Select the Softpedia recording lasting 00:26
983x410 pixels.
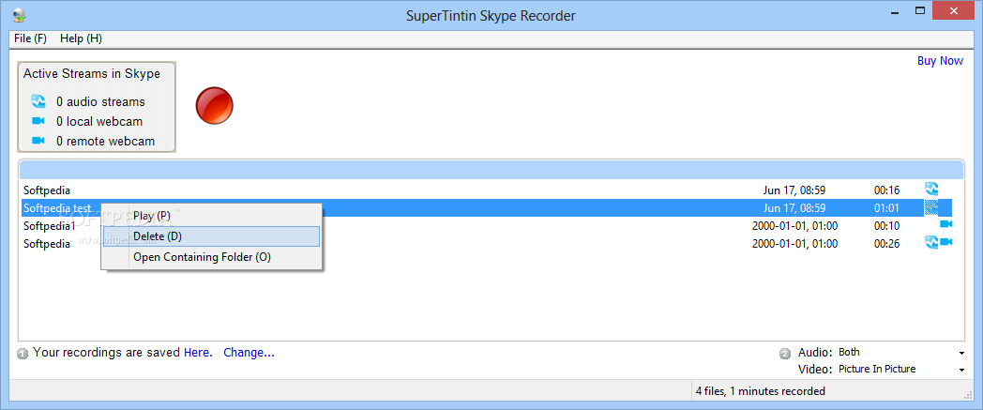coord(487,244)
